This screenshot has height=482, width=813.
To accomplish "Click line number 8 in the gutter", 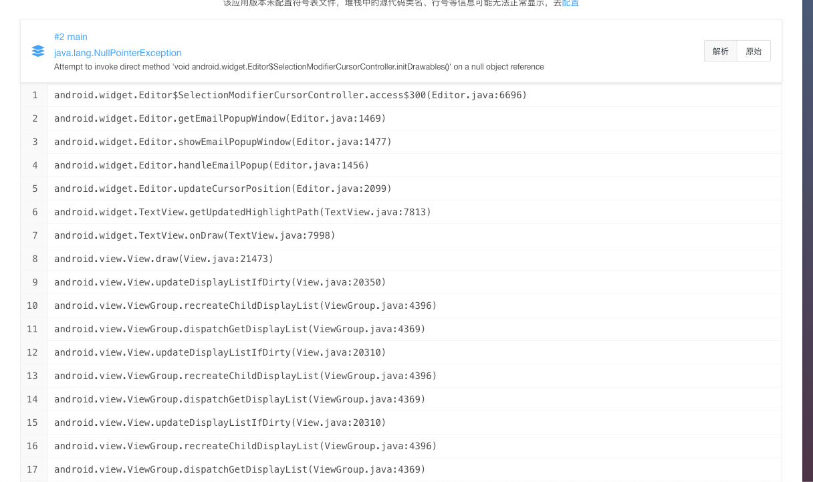I will coord(35,259).
